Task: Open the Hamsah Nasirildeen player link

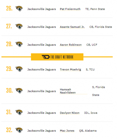Action: click(x=68, y=91)
